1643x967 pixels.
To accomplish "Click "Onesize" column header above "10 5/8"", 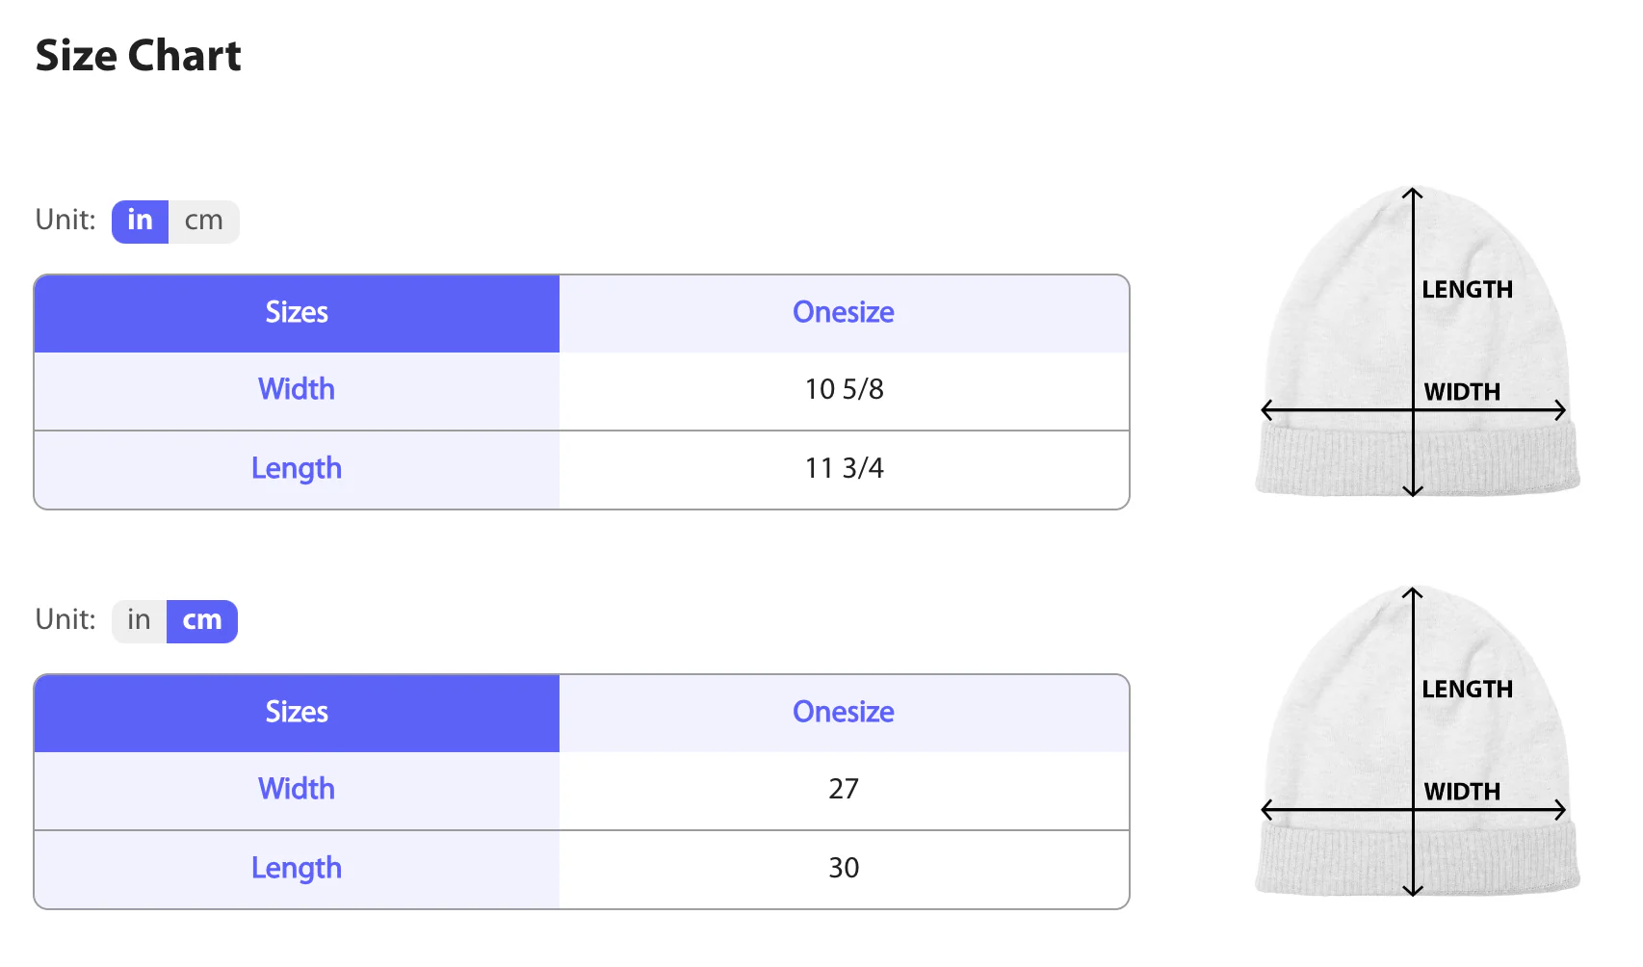I will pyautogui.click(x=844, y=312).
